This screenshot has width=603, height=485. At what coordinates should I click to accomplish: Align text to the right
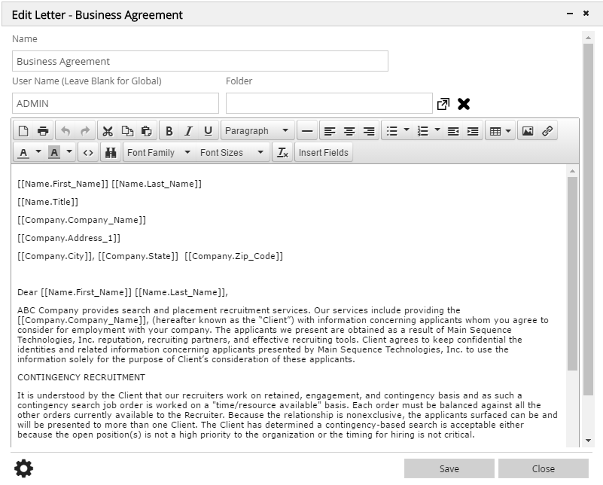coord(369,131)
